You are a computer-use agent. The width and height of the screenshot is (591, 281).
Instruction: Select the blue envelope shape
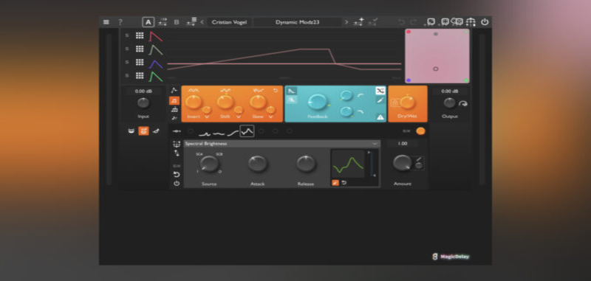coord(156,63)
